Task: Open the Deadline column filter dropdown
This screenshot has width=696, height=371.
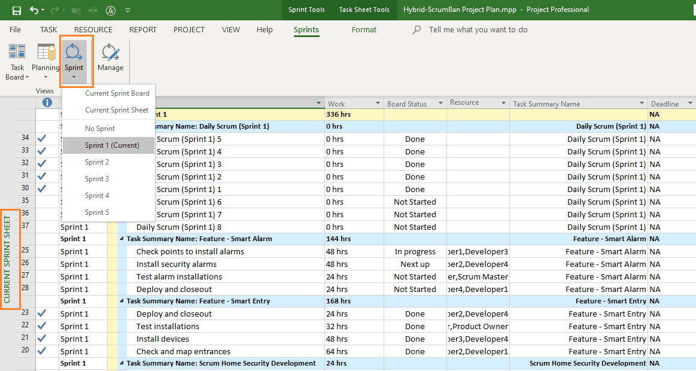Action: coord(690,103)
